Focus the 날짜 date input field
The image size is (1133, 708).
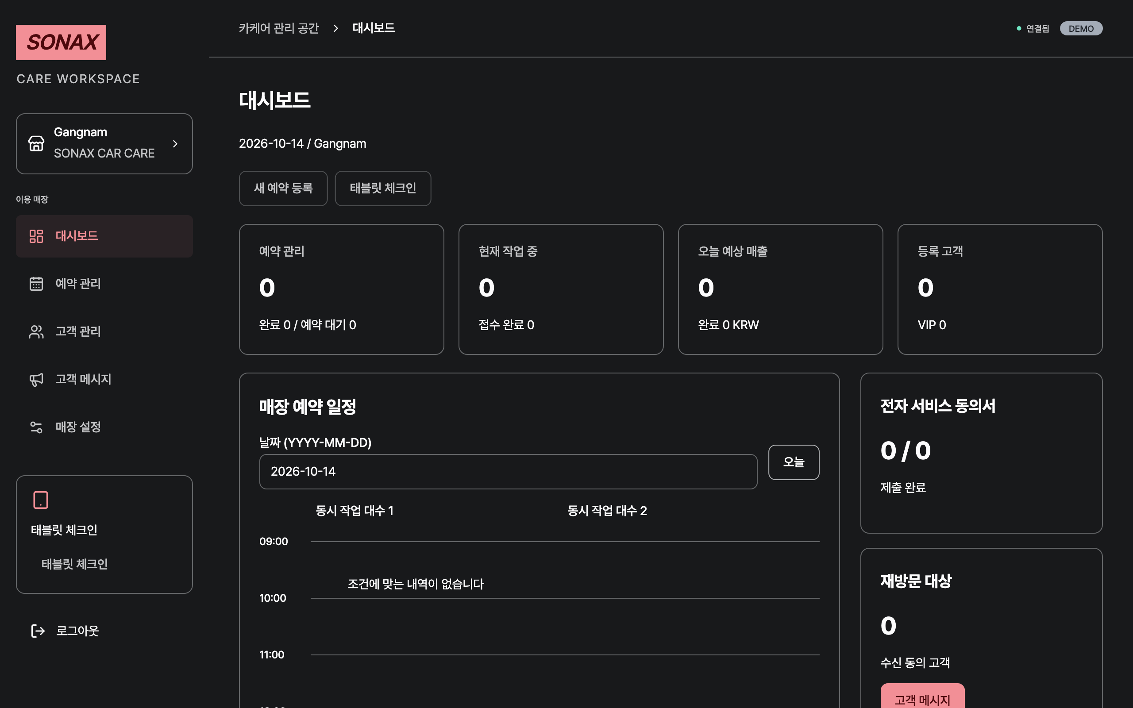click(x=509, y=472)
